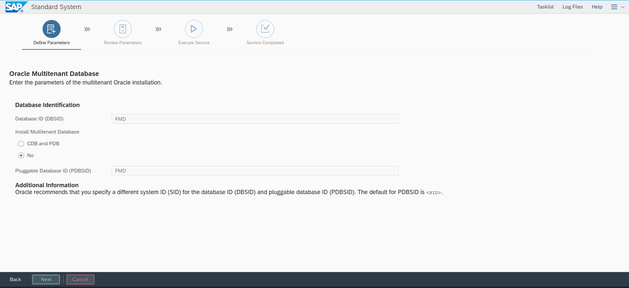Click the Execute Service tab label
The width and height of the screenshot is (629, 288).
tap(194, 43)
